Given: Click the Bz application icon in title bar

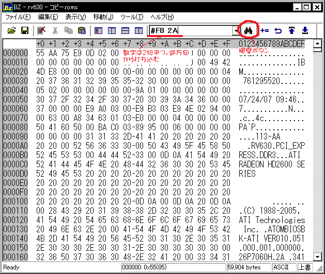Looking at the screenshot, I should pos(8,7).
